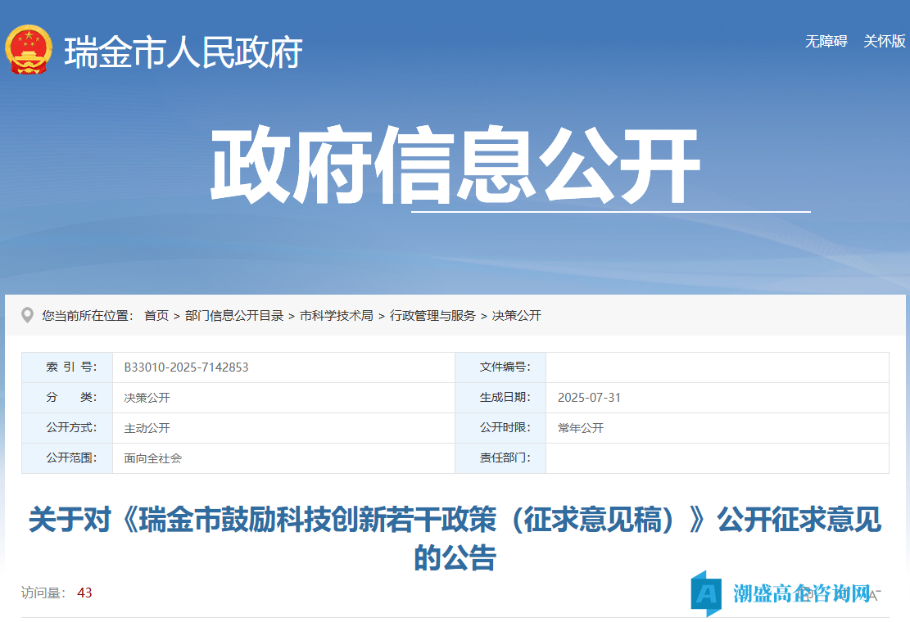Click the 瑞金市人民政府 site title
Screen dimensions: 910x622
coord(183,52)
